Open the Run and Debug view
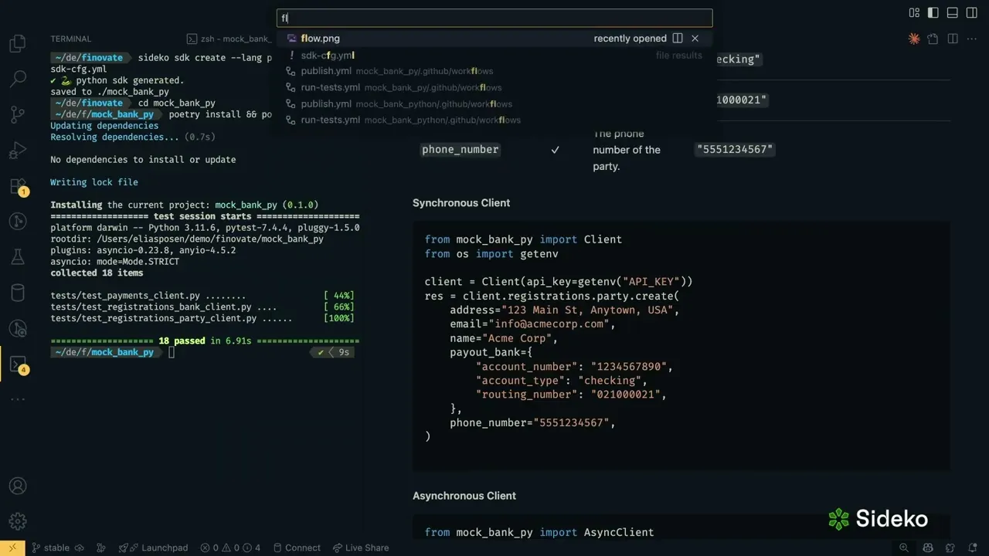The image size is (989, 556). click(x=17, y=151)
